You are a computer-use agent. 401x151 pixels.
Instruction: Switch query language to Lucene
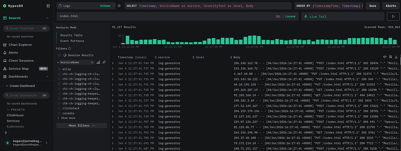[290, 16]
